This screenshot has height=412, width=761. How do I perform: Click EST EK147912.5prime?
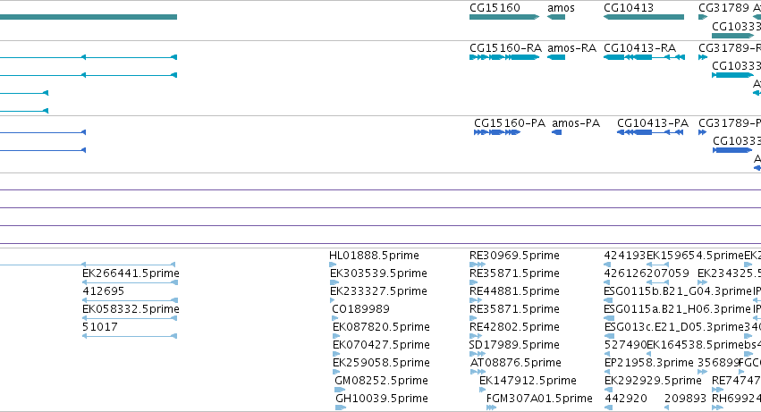(528, 381)
